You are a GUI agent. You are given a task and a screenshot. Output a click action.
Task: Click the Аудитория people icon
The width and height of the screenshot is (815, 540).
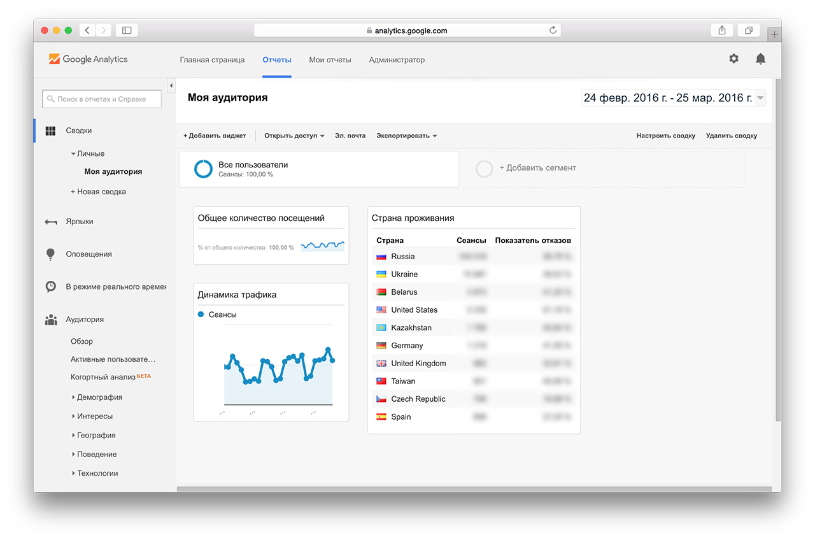click(x=51, y=320)
